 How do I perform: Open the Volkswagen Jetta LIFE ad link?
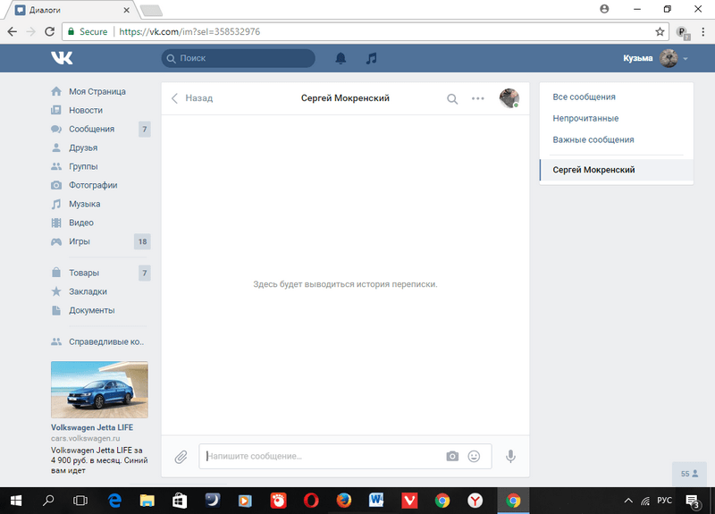click(x=92, y=427)
